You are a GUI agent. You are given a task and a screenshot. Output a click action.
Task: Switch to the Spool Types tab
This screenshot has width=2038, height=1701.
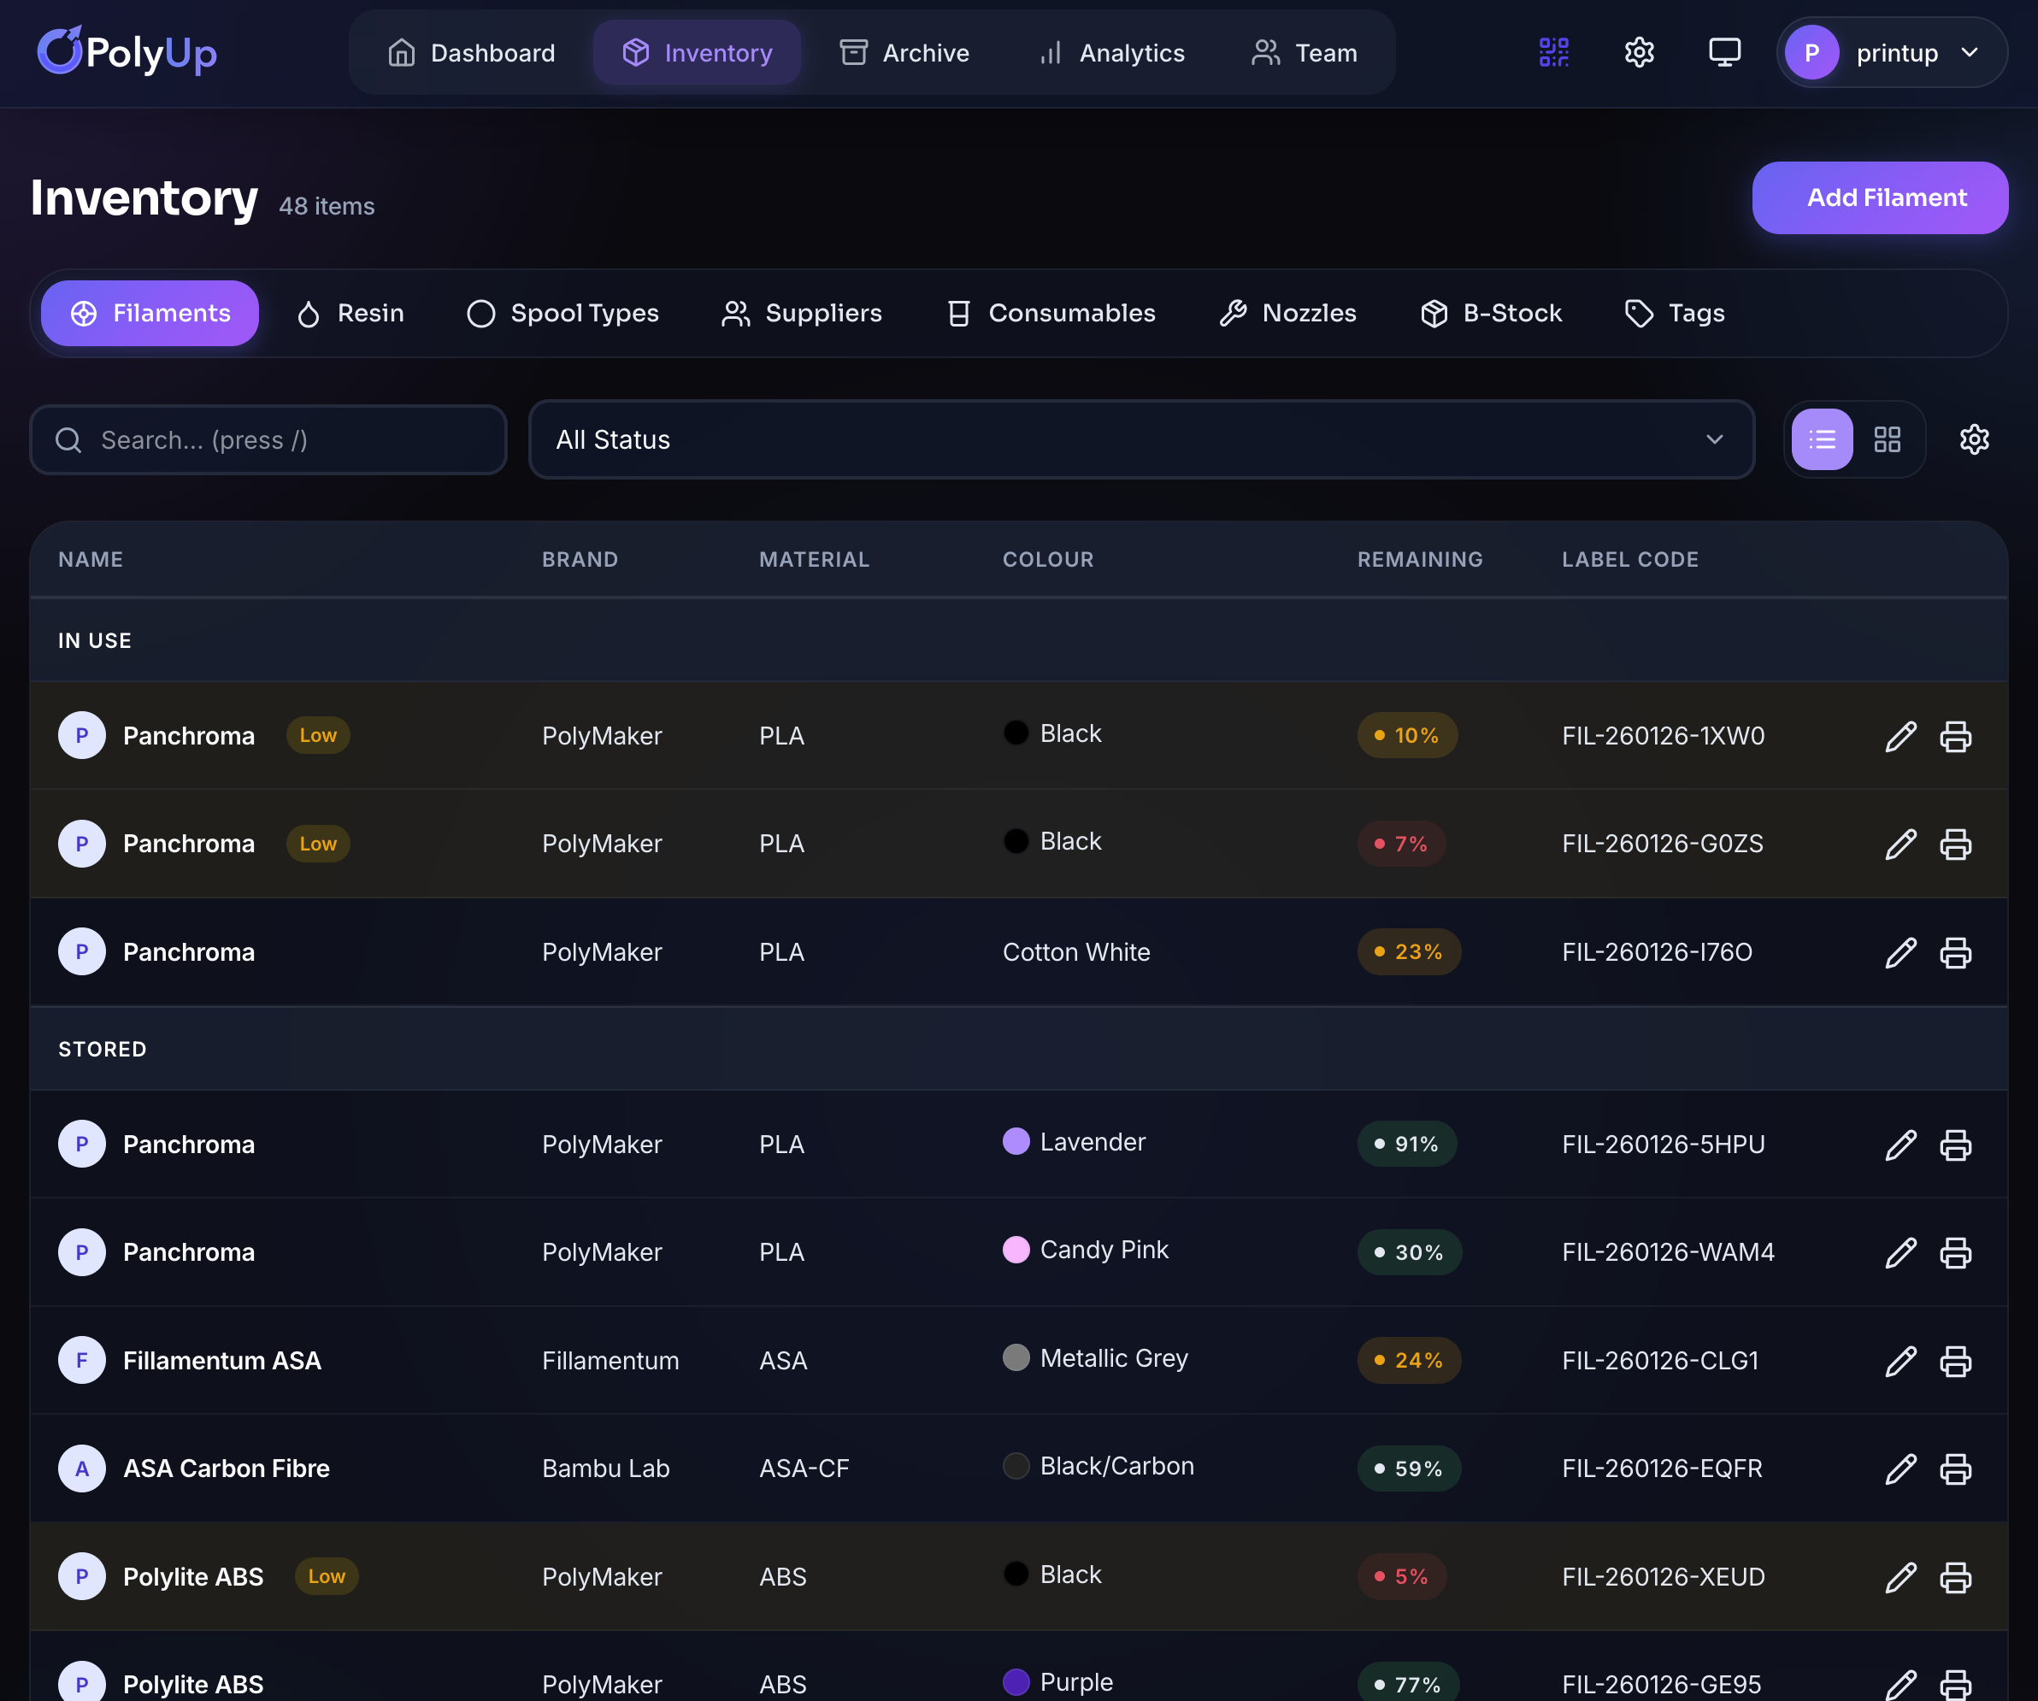tap(563, 314)
